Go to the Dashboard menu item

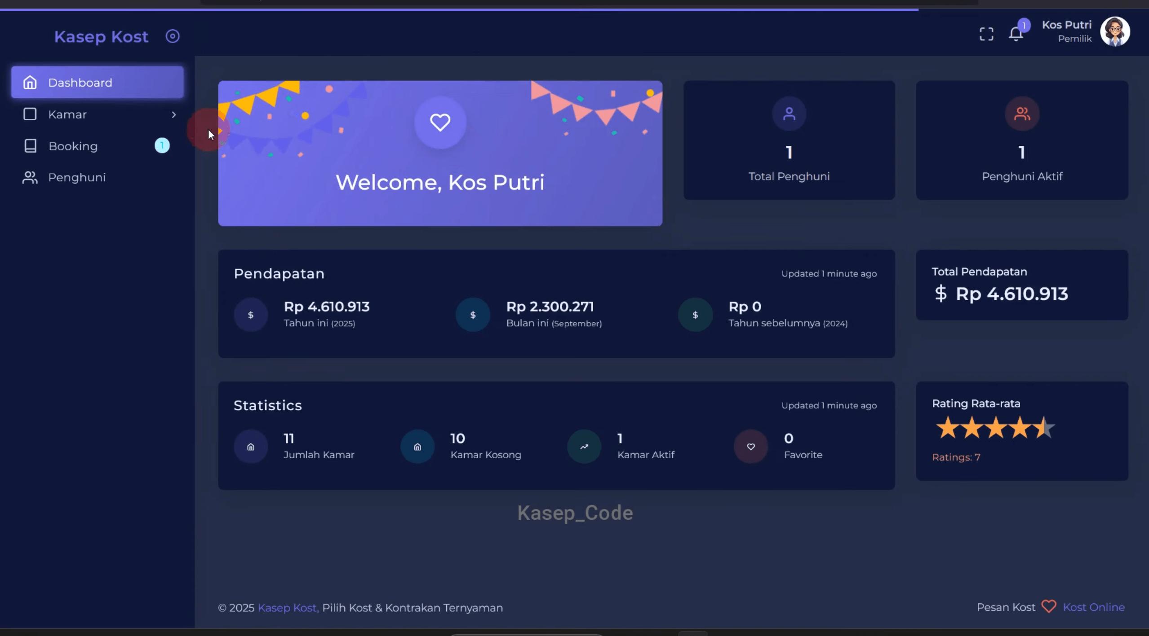click(x=98, y=83)
